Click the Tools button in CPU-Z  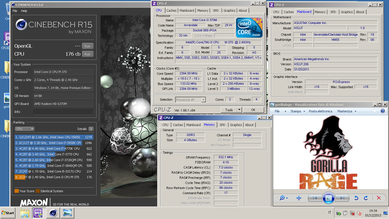229,110
